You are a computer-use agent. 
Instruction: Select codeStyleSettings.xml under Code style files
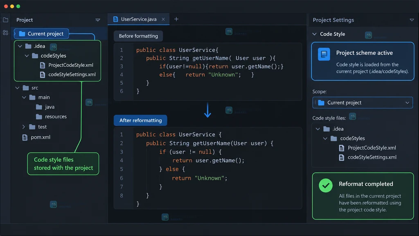pyautogui.click(x=372, y=157)
